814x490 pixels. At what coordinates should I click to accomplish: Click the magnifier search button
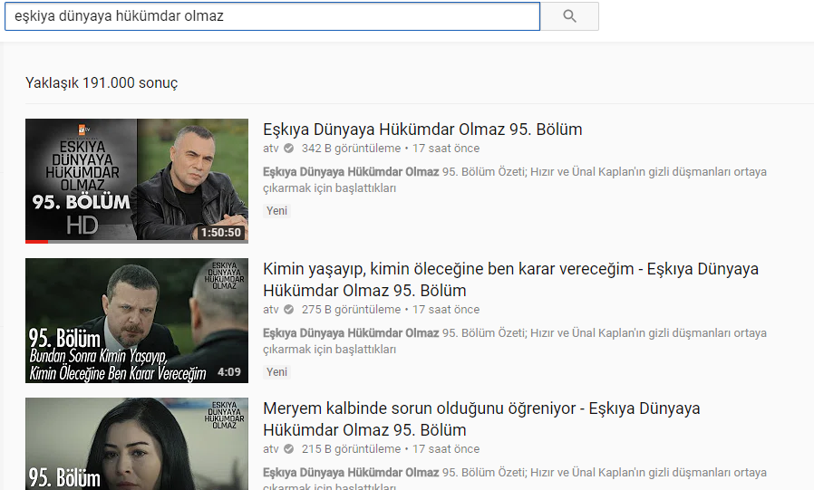(x=569, y=16)
